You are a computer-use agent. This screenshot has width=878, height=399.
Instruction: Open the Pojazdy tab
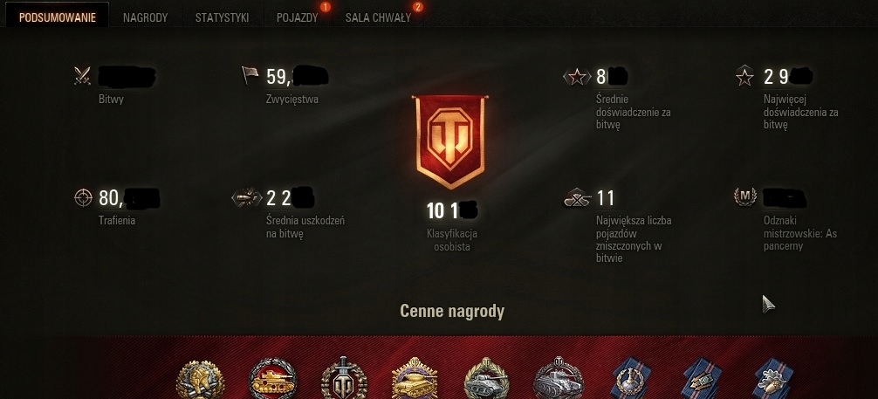pos(298,17)
